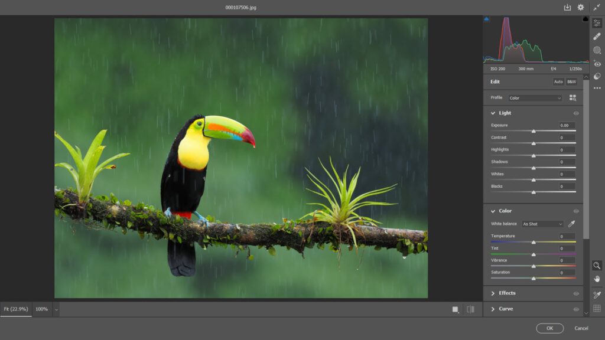605x340 pixels.
Task: Select the Zoom tool
Action: click(x=597, y=265)
